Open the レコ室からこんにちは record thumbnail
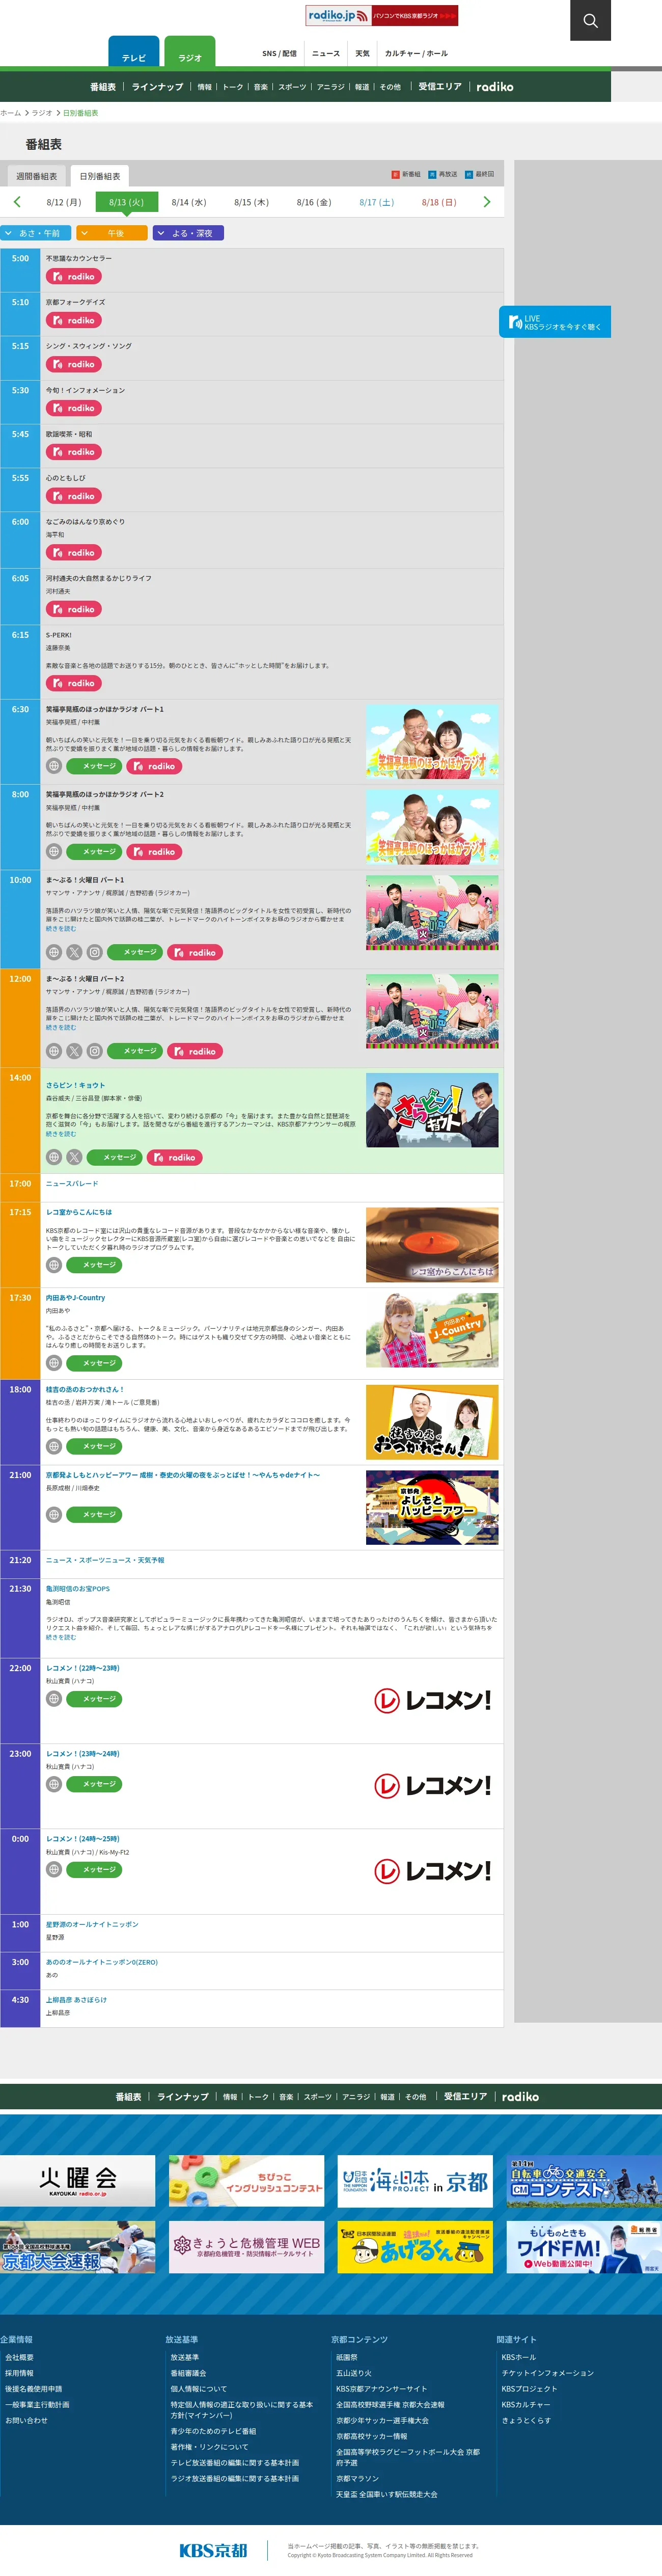The width and height of the screenshot is (662, 2576). tap(432, 1245)
